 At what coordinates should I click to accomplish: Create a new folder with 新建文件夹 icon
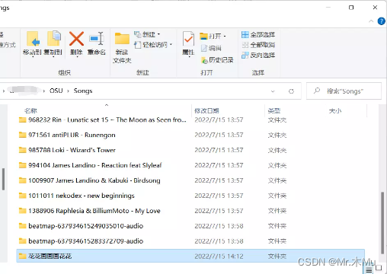coord(122,39)
